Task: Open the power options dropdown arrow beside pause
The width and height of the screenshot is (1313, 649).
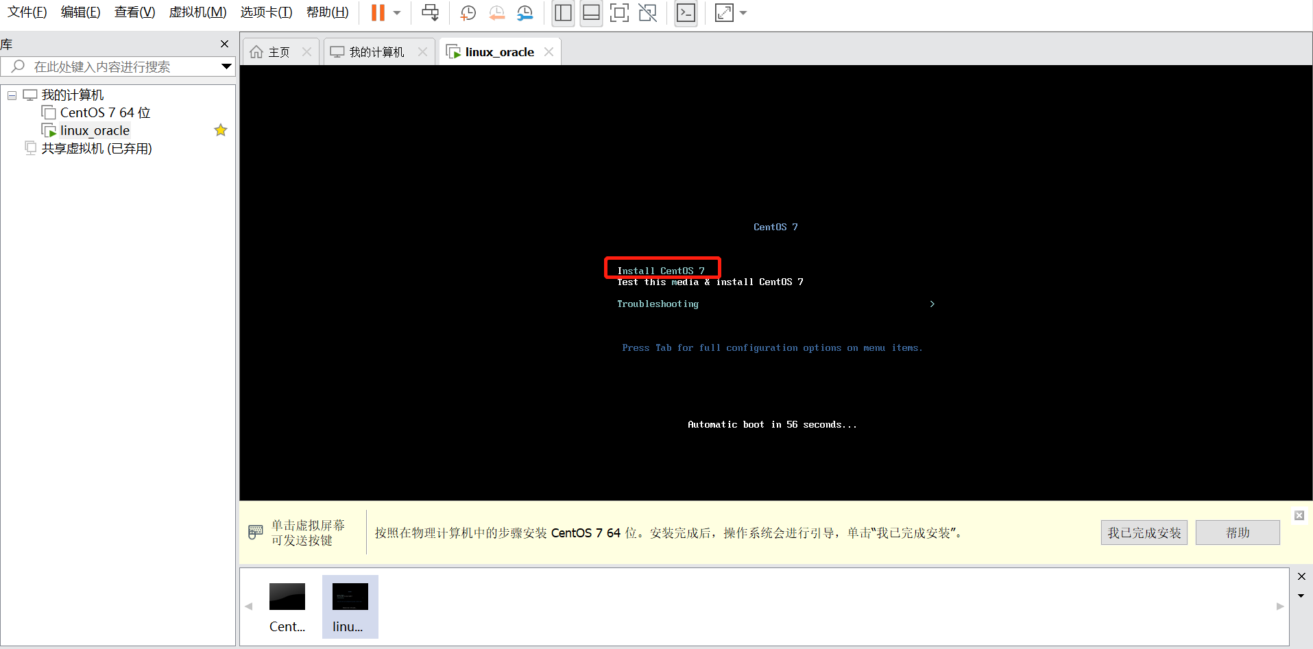Action: (x=397, y=13)
